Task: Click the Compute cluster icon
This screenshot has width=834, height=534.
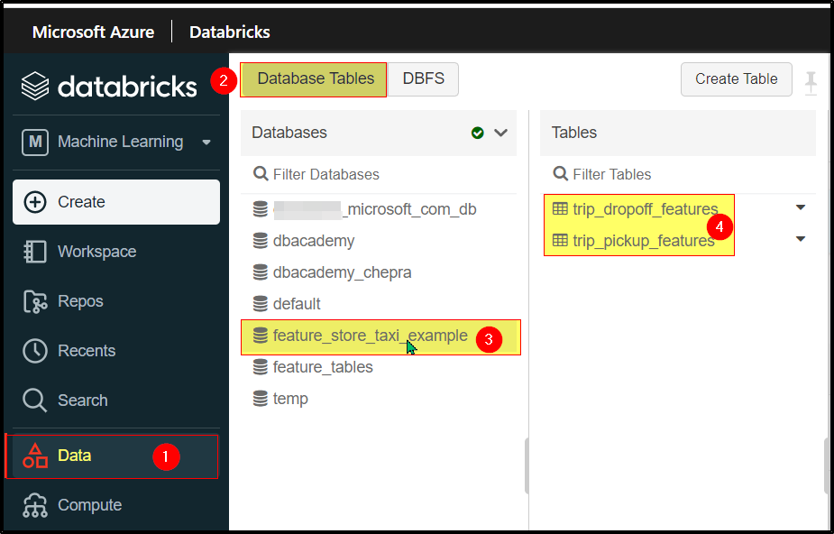Action: (x=35, y=506)
